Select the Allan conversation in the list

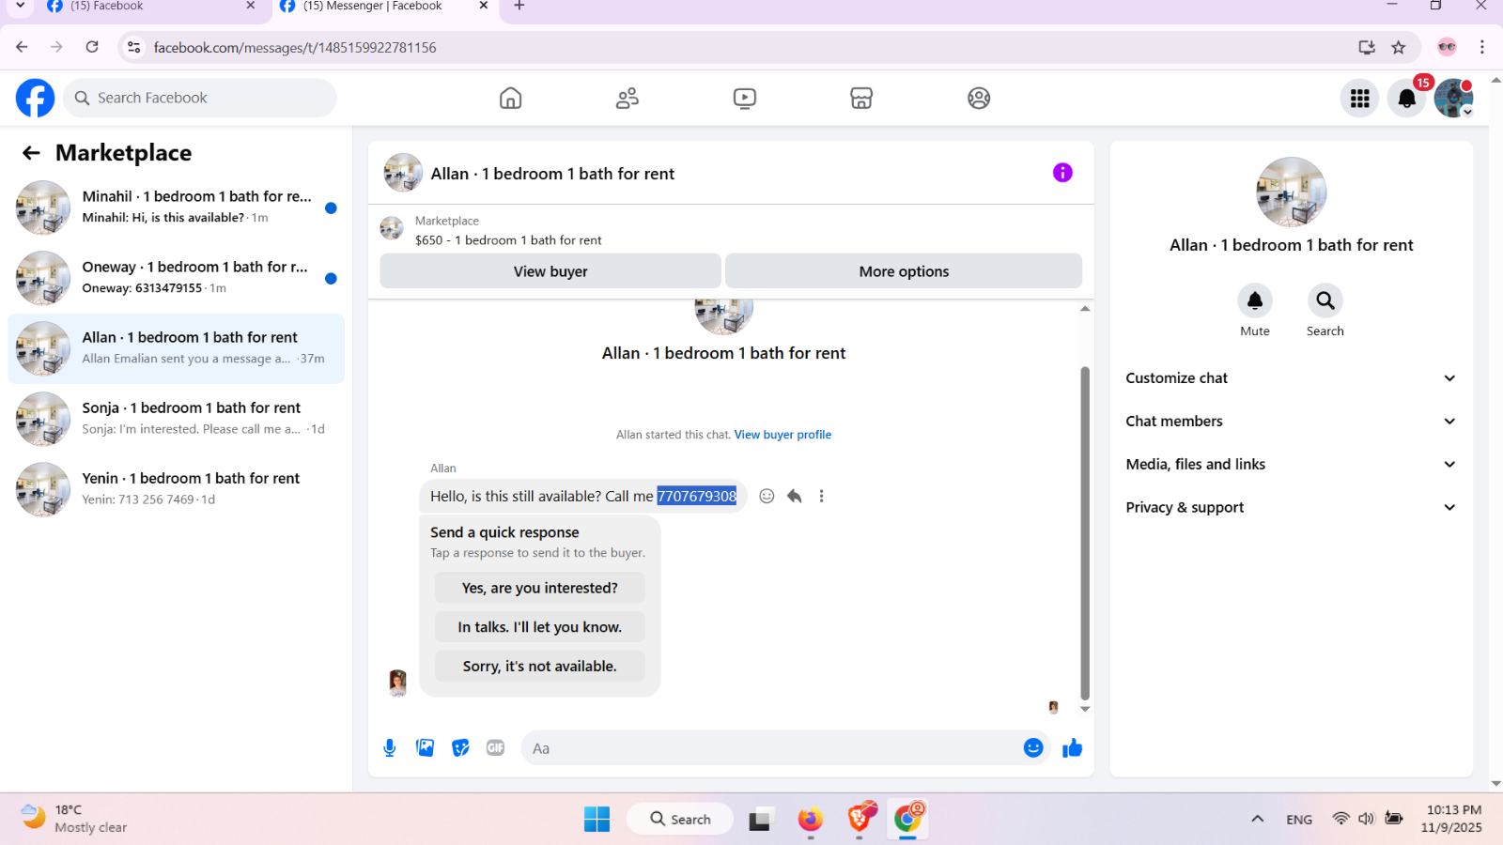coord(176,348)
